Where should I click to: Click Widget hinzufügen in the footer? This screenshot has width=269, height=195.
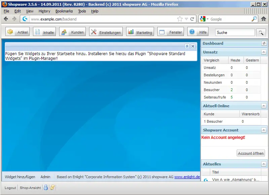pos(20,177)
